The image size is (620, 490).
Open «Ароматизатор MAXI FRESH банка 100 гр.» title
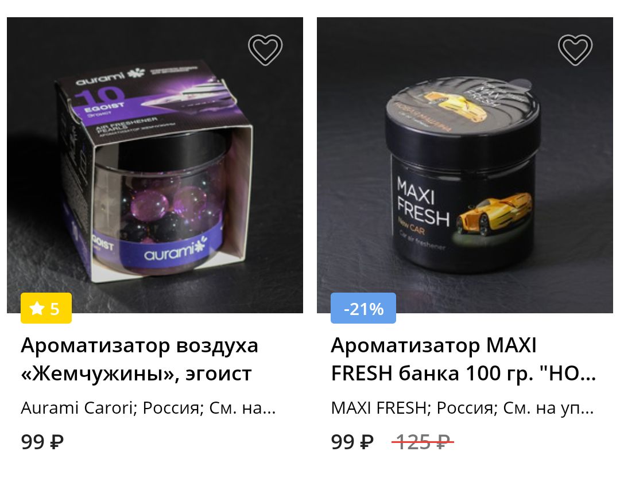463,359
